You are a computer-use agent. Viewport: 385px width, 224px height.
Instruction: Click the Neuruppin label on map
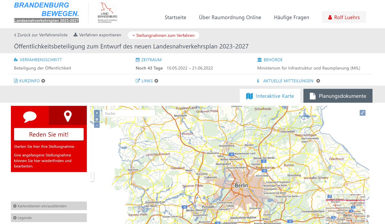[x=181, y=115]
